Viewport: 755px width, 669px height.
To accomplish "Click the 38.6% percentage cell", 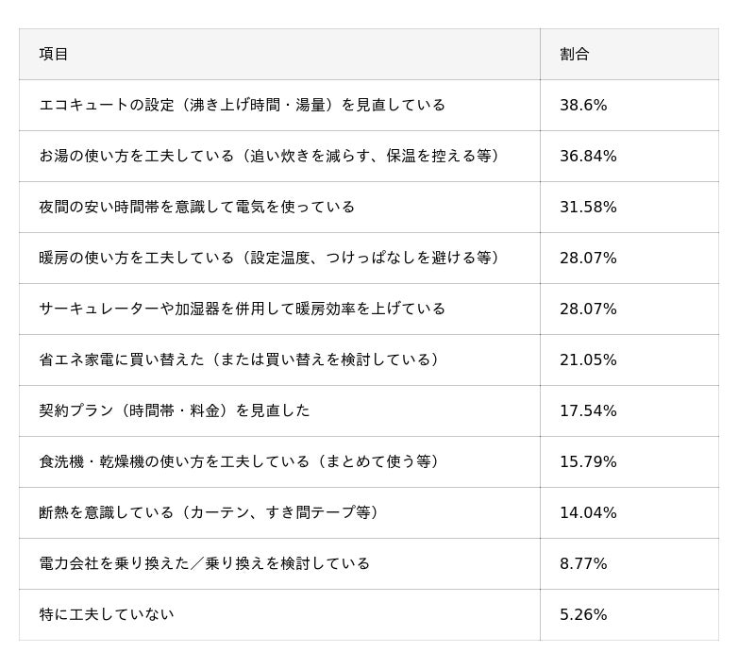I will [x=583, y=105].
